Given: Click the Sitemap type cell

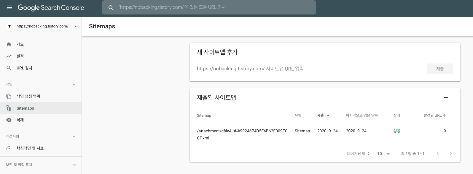Looking at the screenshot, I should click(302, 131).
